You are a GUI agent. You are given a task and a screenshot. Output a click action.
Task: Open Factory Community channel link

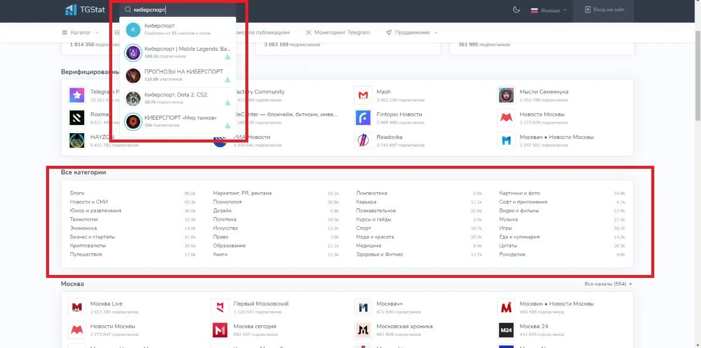(259, 92)
